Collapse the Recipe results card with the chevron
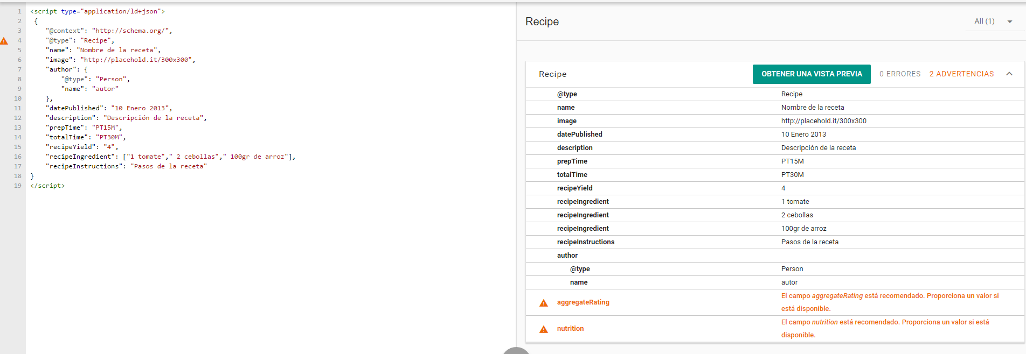This screenshot has height=354, width=1026. (1009, 74)
